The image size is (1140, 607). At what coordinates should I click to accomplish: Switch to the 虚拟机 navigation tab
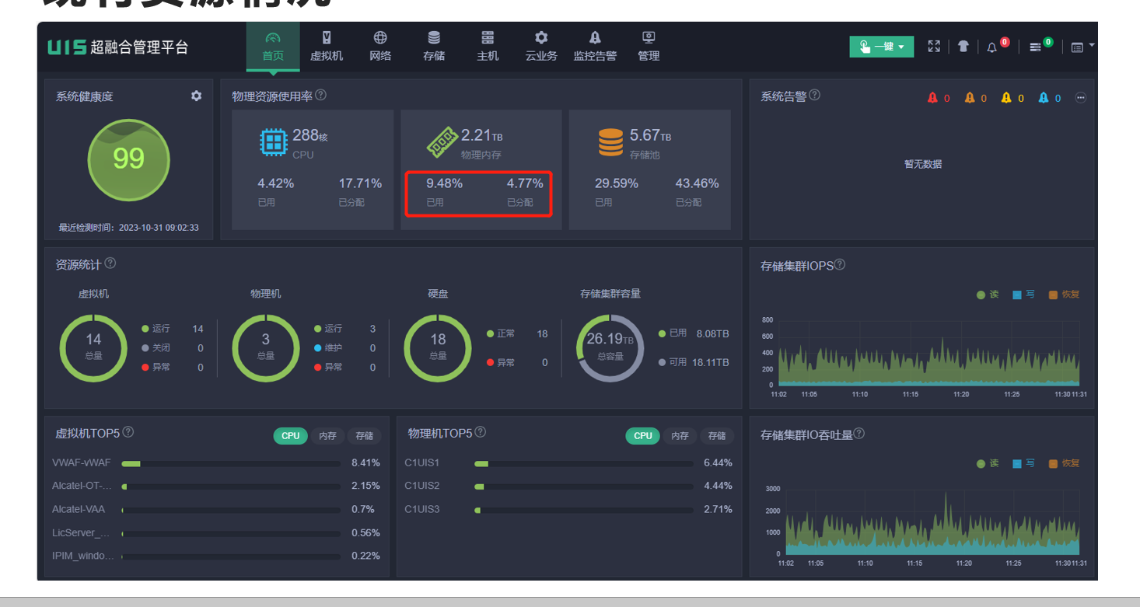(x=326, y=47)
